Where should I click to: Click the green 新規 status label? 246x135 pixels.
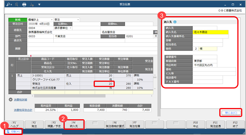click(18, 20)
